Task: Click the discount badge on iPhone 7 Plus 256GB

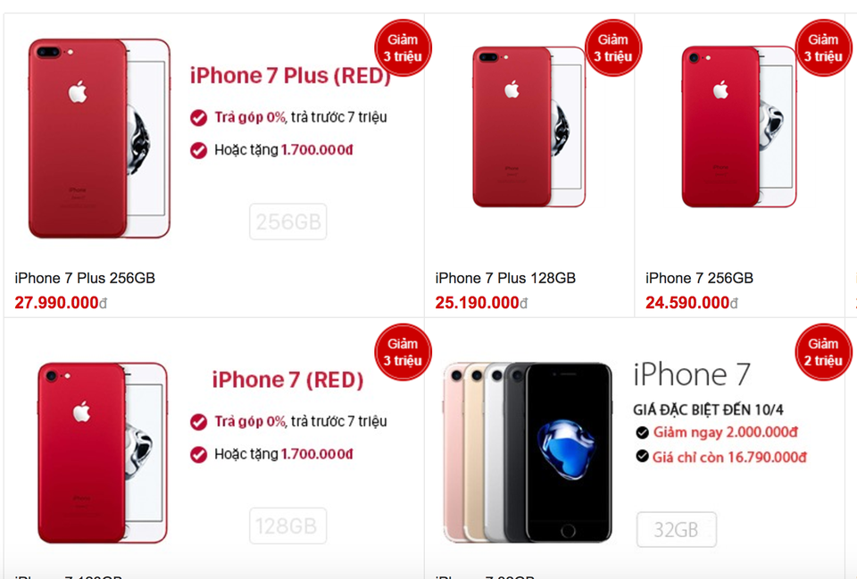Action: (x=403, y=48)
